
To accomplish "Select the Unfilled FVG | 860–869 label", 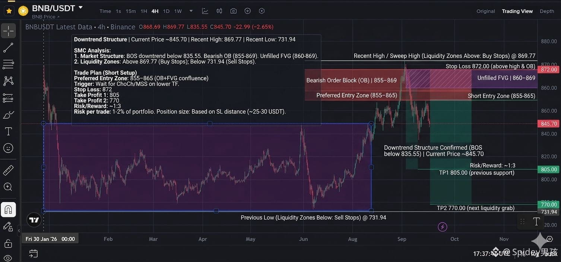I will (x=506, y=78).
